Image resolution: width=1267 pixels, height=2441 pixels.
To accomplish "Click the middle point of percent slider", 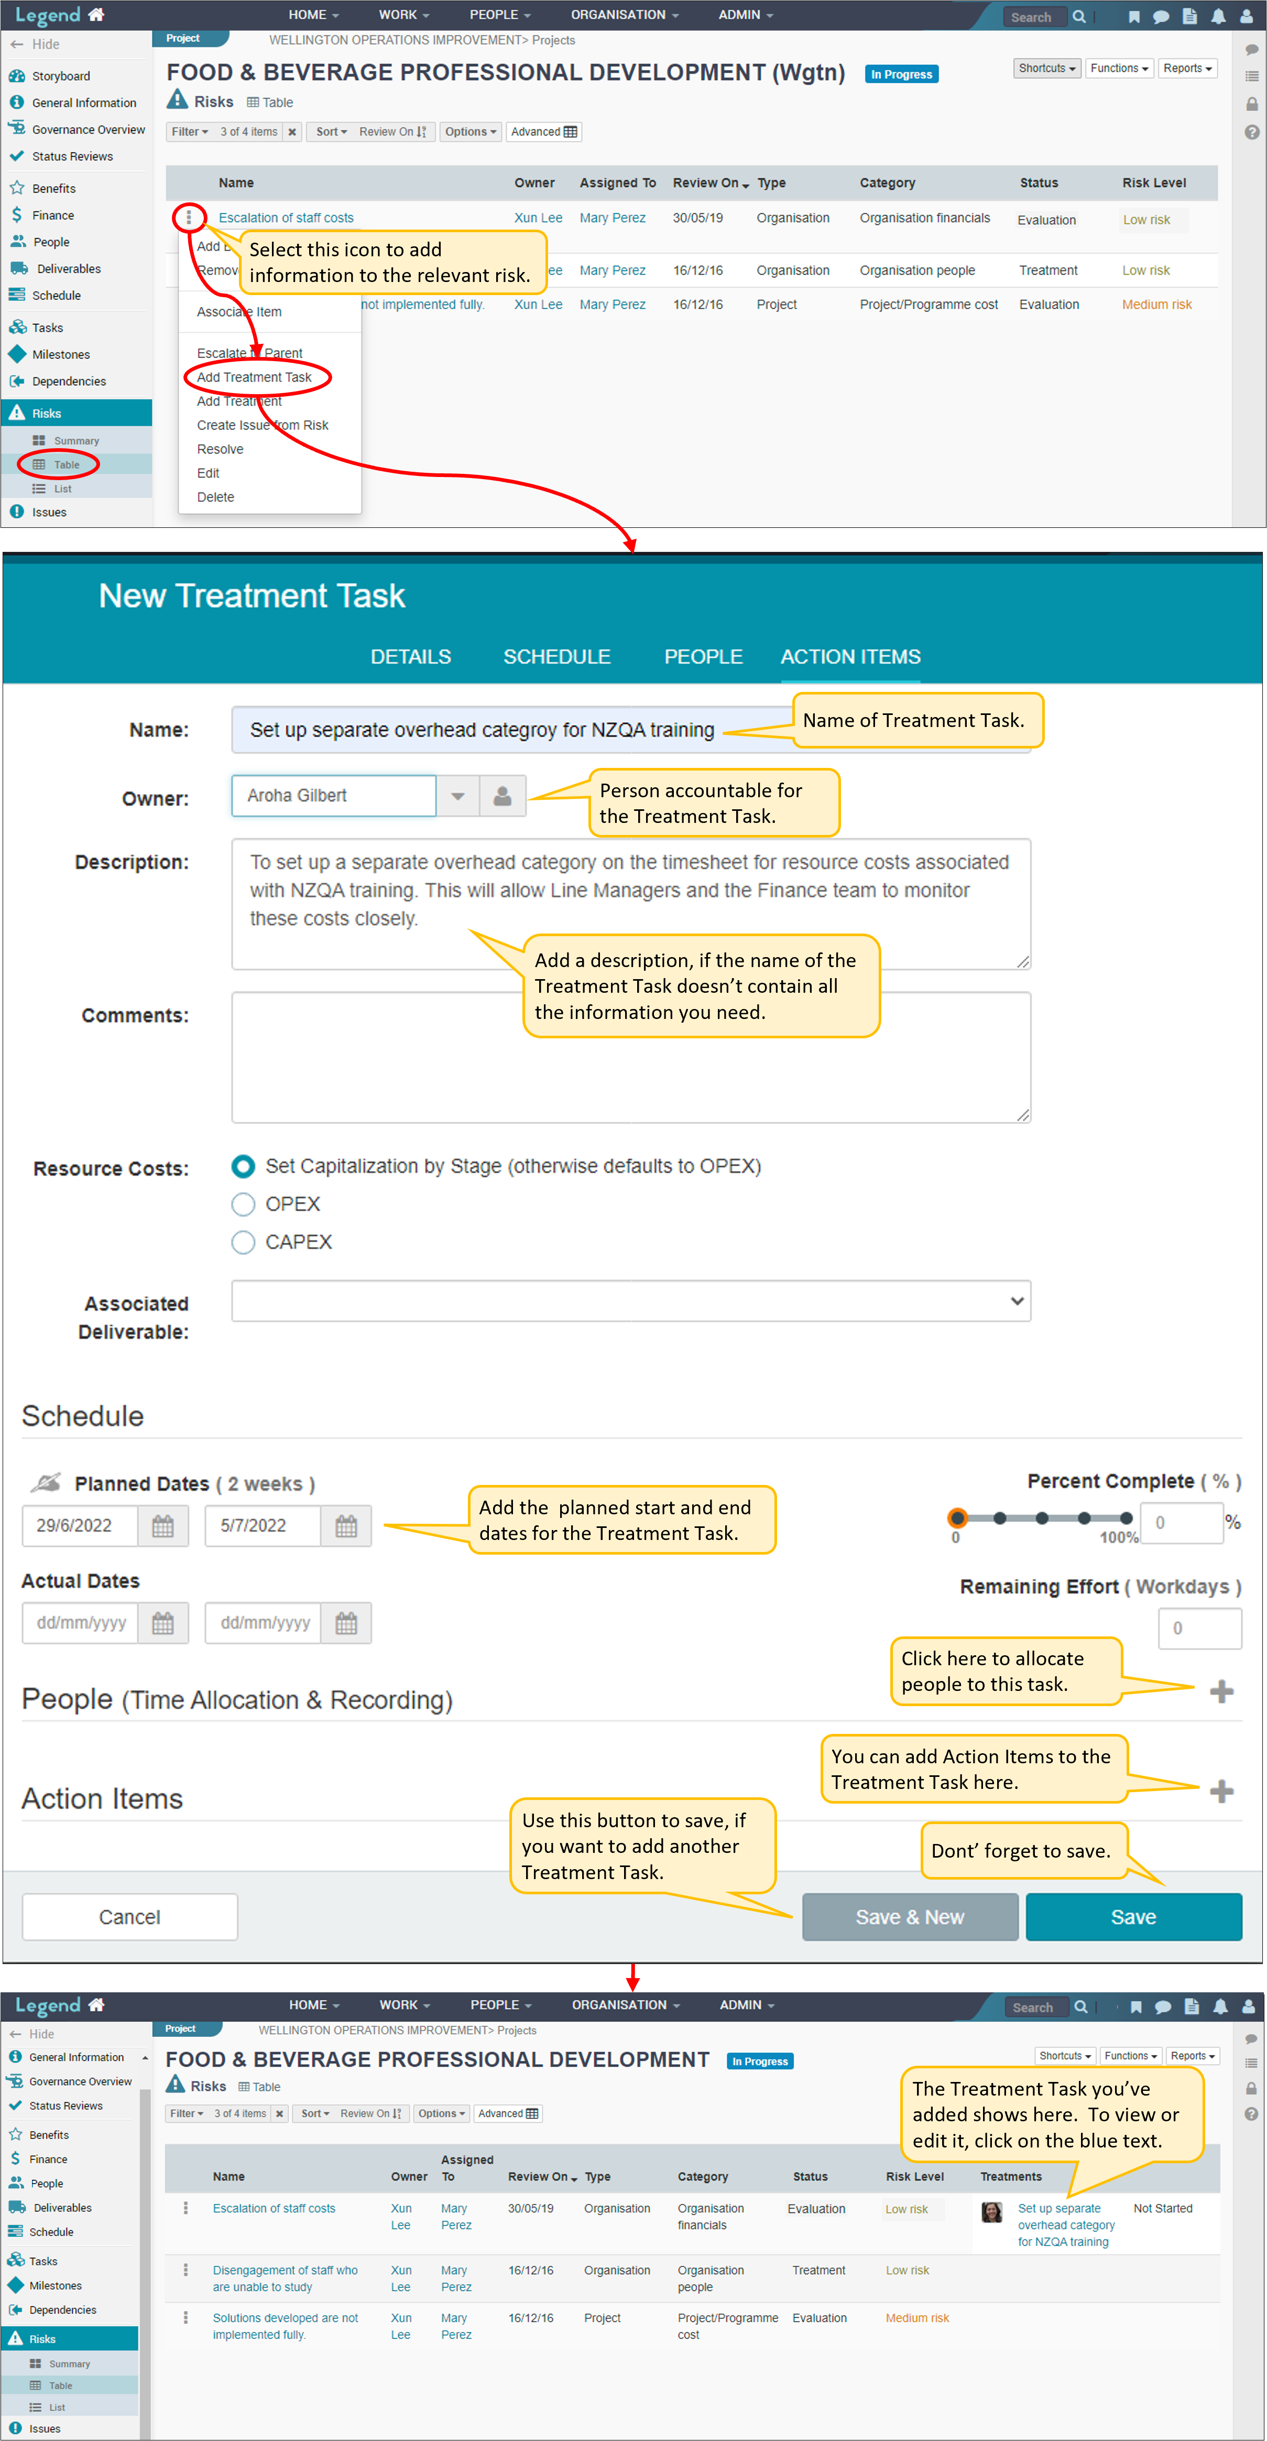I will (1042, 1518).
